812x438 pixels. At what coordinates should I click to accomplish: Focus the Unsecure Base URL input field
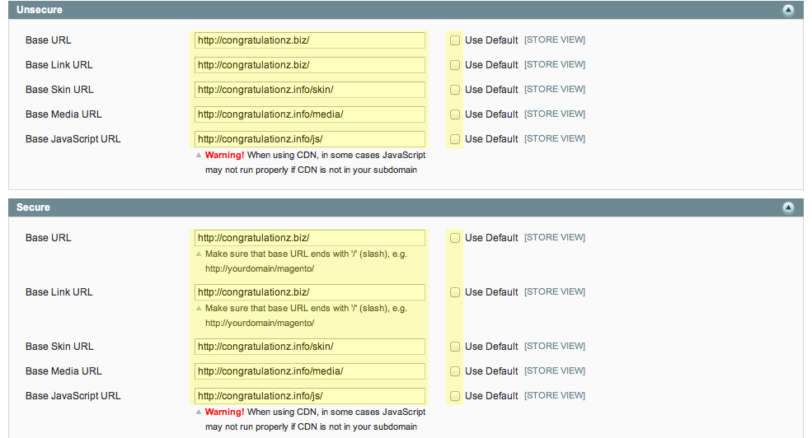click(x=310, y=40)
